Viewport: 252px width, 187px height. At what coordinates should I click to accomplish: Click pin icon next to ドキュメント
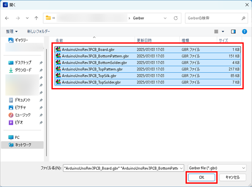41,100
